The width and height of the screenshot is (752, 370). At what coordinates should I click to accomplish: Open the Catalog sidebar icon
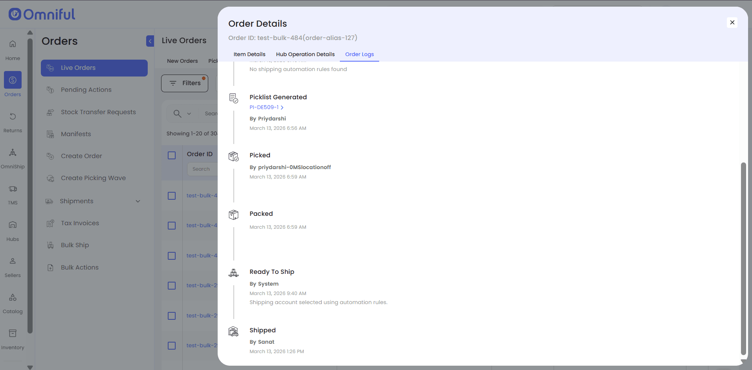coord(13,297)
